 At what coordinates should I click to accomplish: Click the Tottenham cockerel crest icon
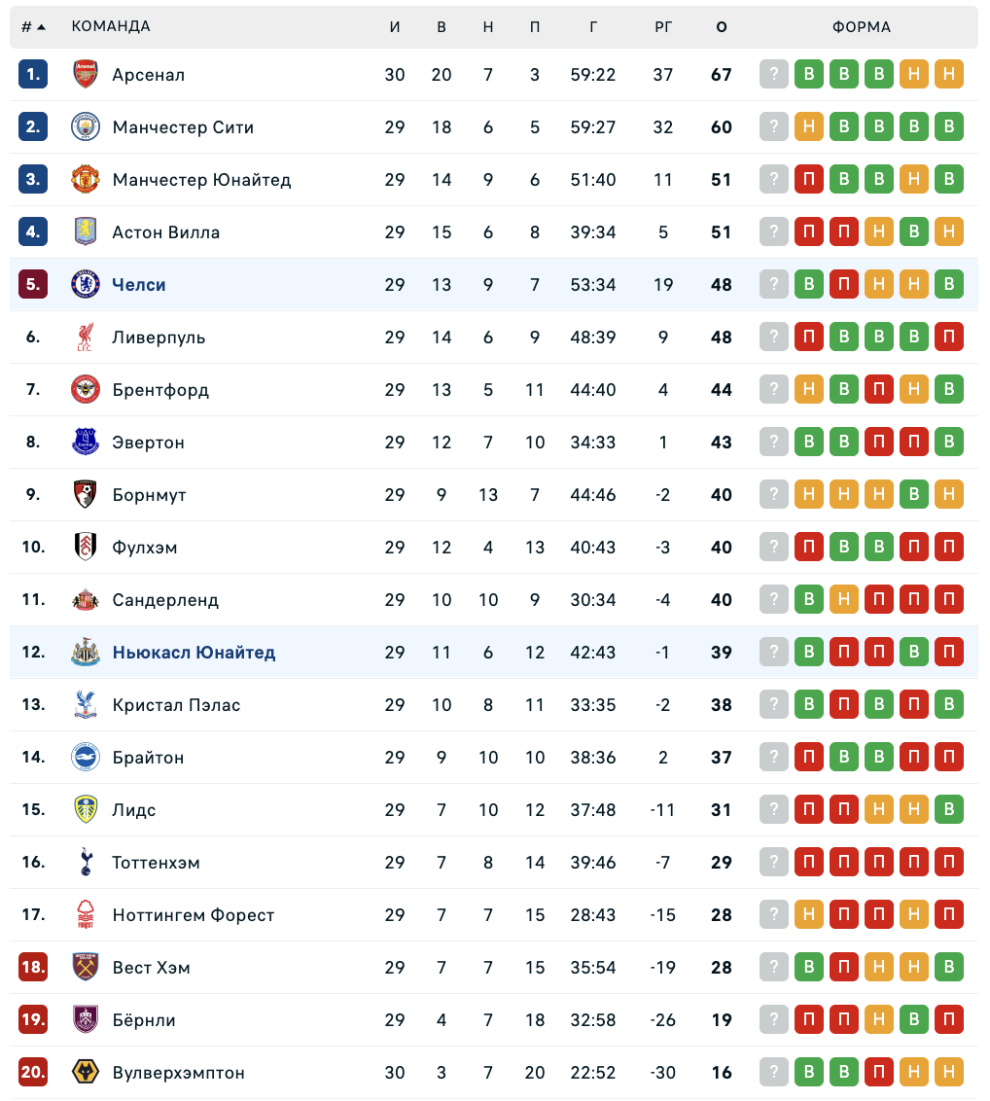pos(86,863)
